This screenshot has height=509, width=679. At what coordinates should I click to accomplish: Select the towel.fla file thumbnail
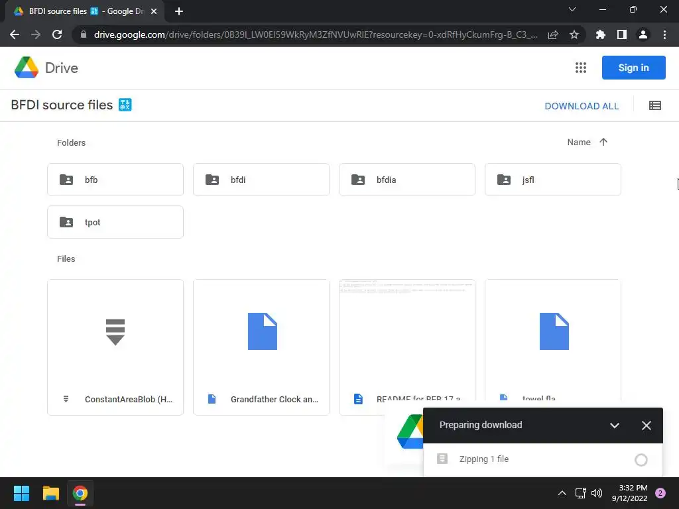(553, 332)
